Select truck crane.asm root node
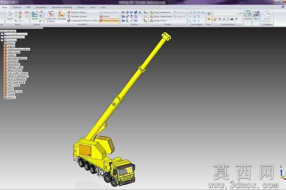 pos(8,31)
